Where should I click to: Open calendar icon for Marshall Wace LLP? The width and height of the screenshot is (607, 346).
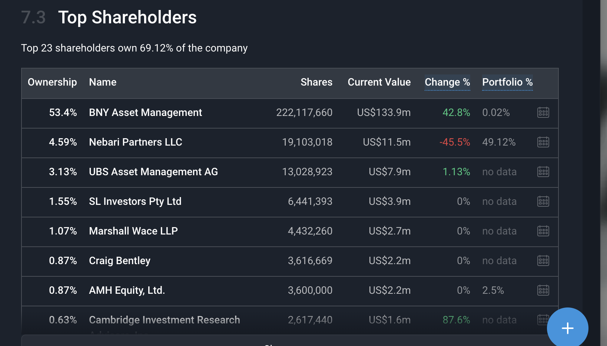tap(543, 231)
